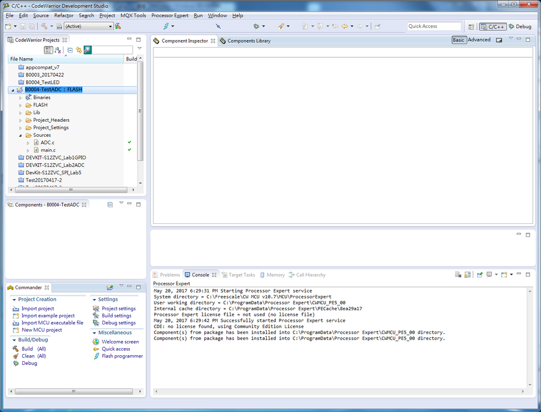Click the New MCU project link
Image resolution: width=541 pixels, height=412 pixels.
42,330
